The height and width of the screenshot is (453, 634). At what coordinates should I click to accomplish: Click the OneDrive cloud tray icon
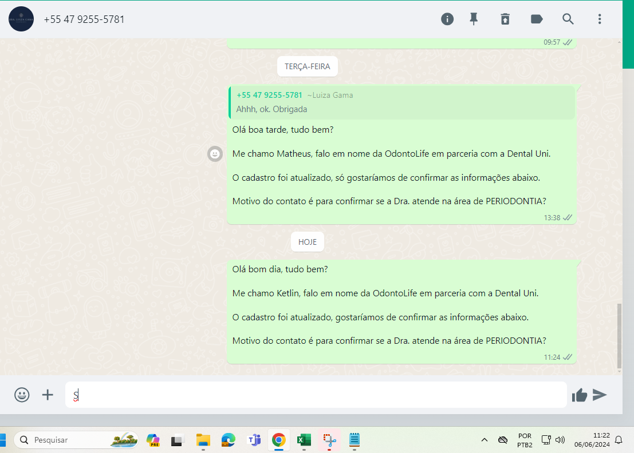pos(503,440)
